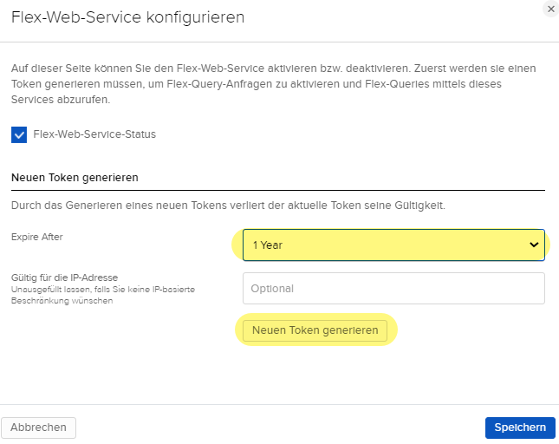Close the Flex-Web-Service dialog with the X icon
The image size is (559, 444).
[550, 9]
